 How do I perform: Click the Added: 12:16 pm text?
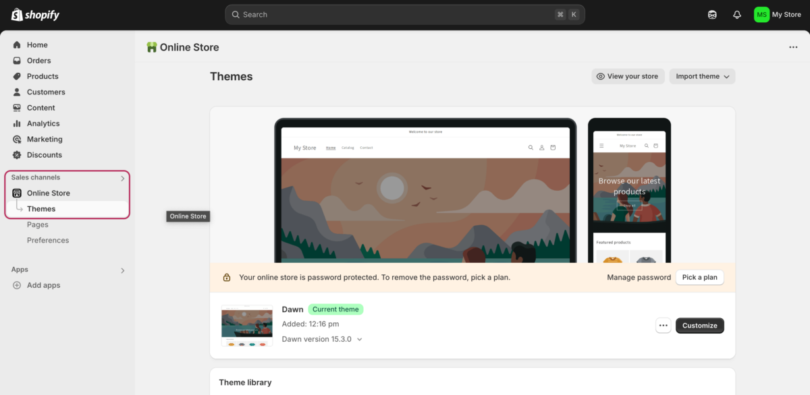(x=310, y=324)
